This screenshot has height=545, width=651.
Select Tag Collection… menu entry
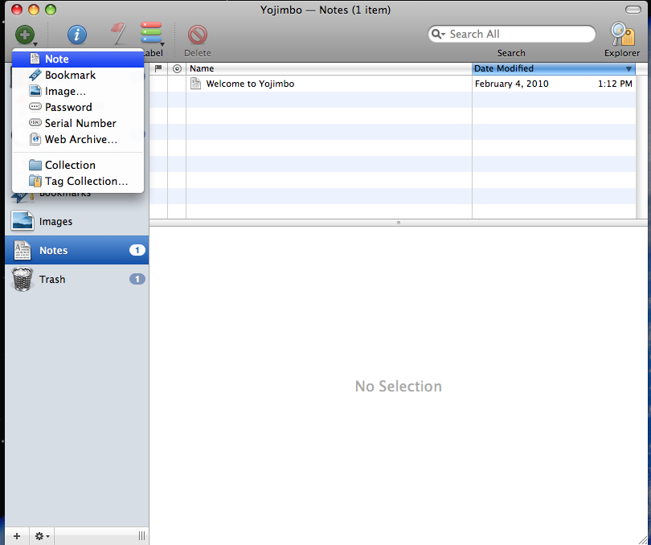[78, 182]
